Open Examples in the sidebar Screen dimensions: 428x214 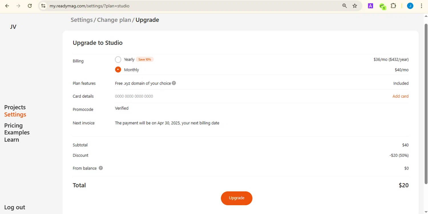pos(17,133)
